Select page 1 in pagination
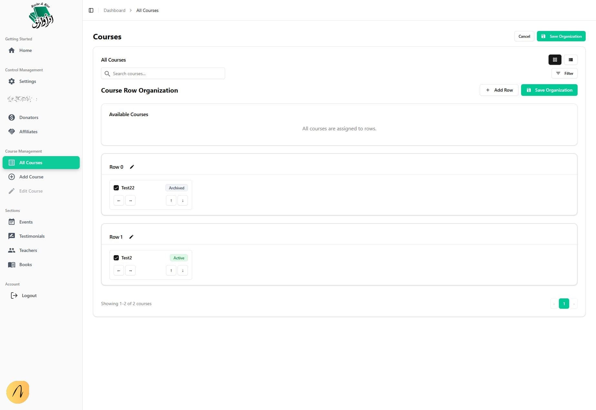596x410 pixels. coord(564,304)
